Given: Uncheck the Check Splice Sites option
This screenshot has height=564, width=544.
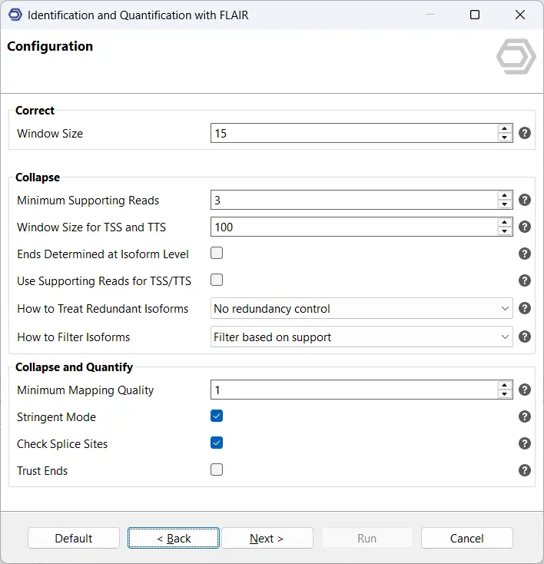Looking at the screenshot, I should click(217, 443).
